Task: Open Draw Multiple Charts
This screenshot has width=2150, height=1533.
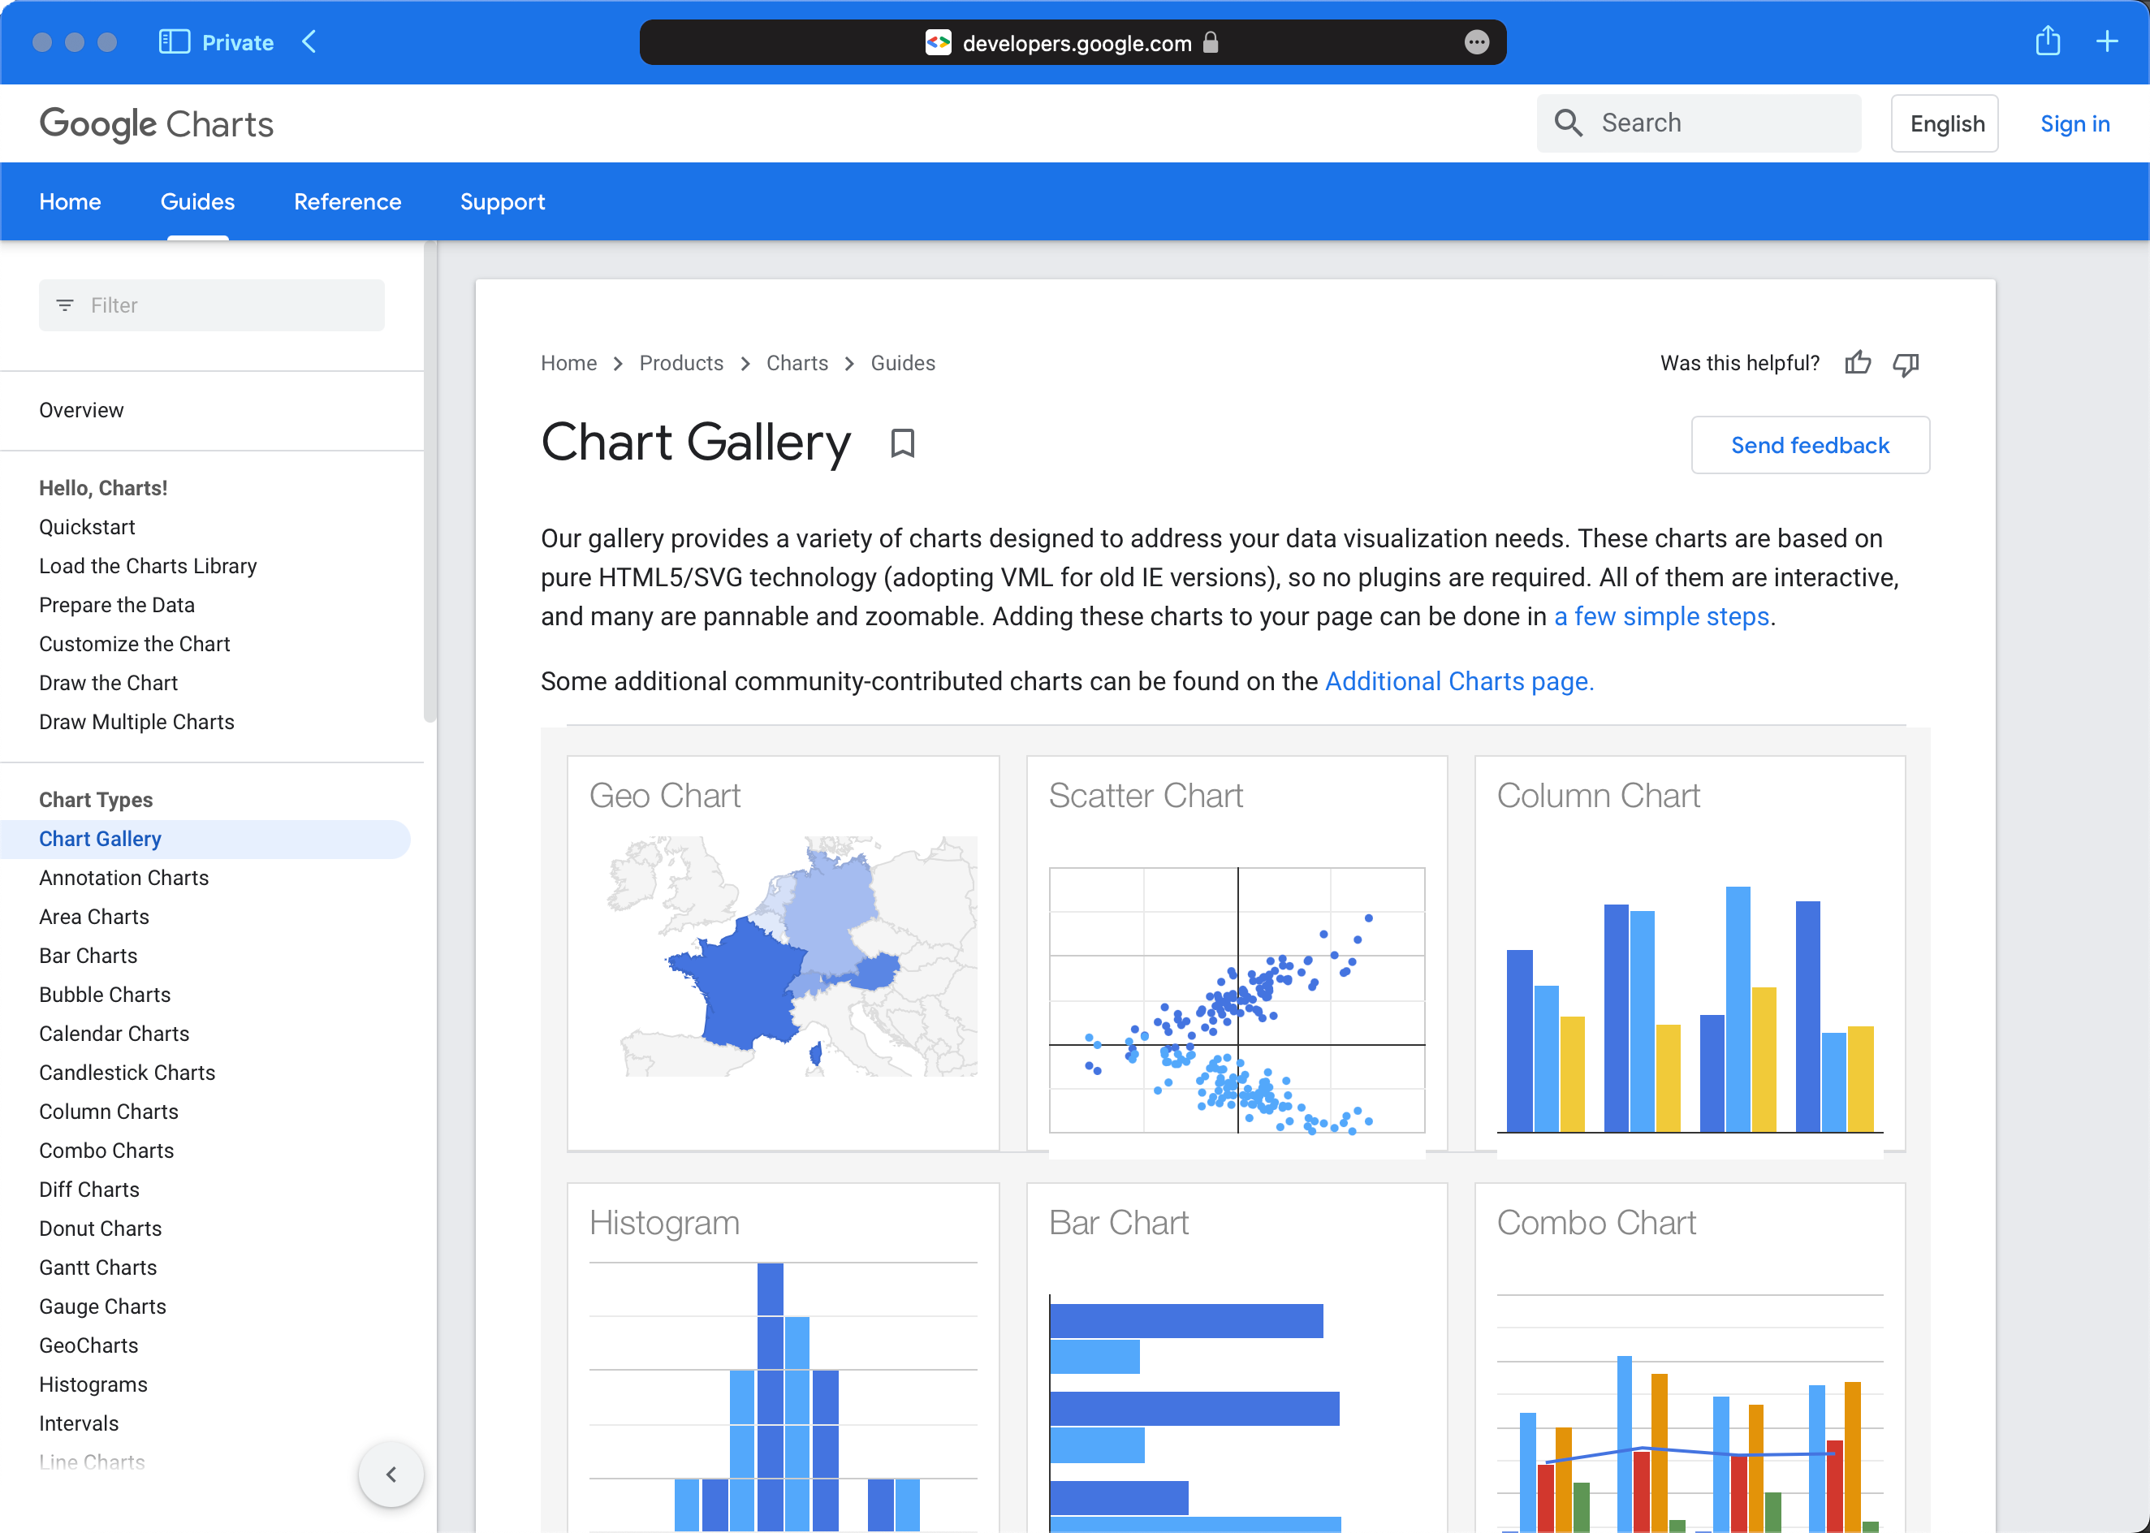Action: tap(137, 721)
